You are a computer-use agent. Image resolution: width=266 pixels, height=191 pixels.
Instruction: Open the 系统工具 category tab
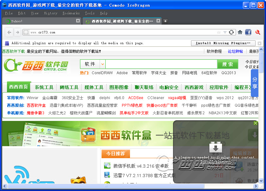click(x=44, y=87)
